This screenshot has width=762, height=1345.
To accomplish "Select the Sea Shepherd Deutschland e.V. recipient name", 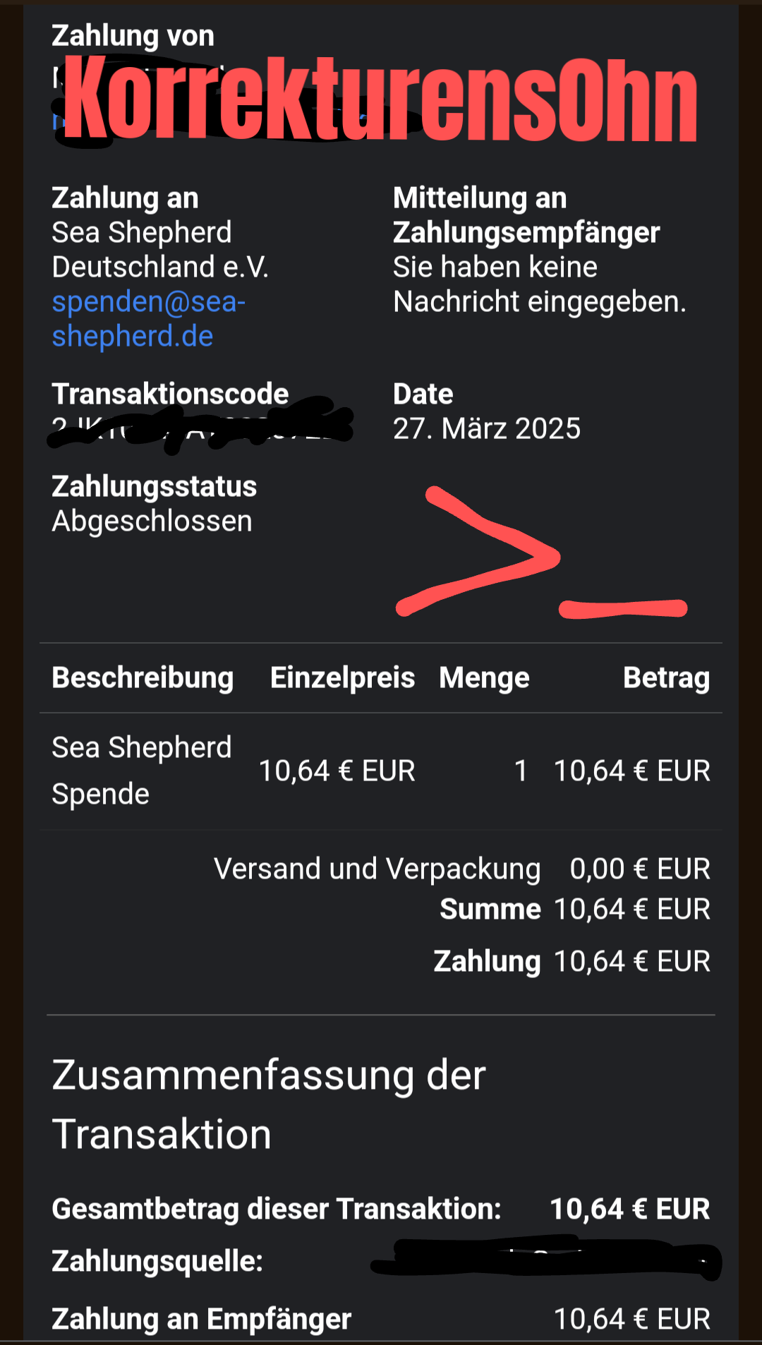I will click(159, 249).
